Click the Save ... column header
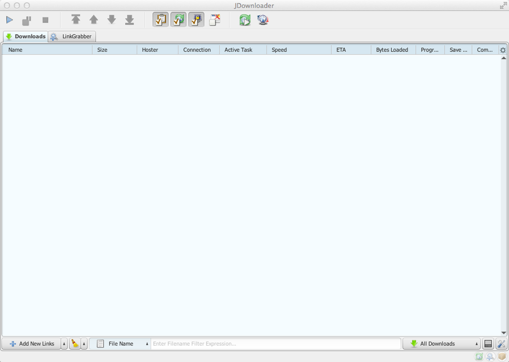The width and height of the screenshot is (509, 362). (x=458, y=49)
